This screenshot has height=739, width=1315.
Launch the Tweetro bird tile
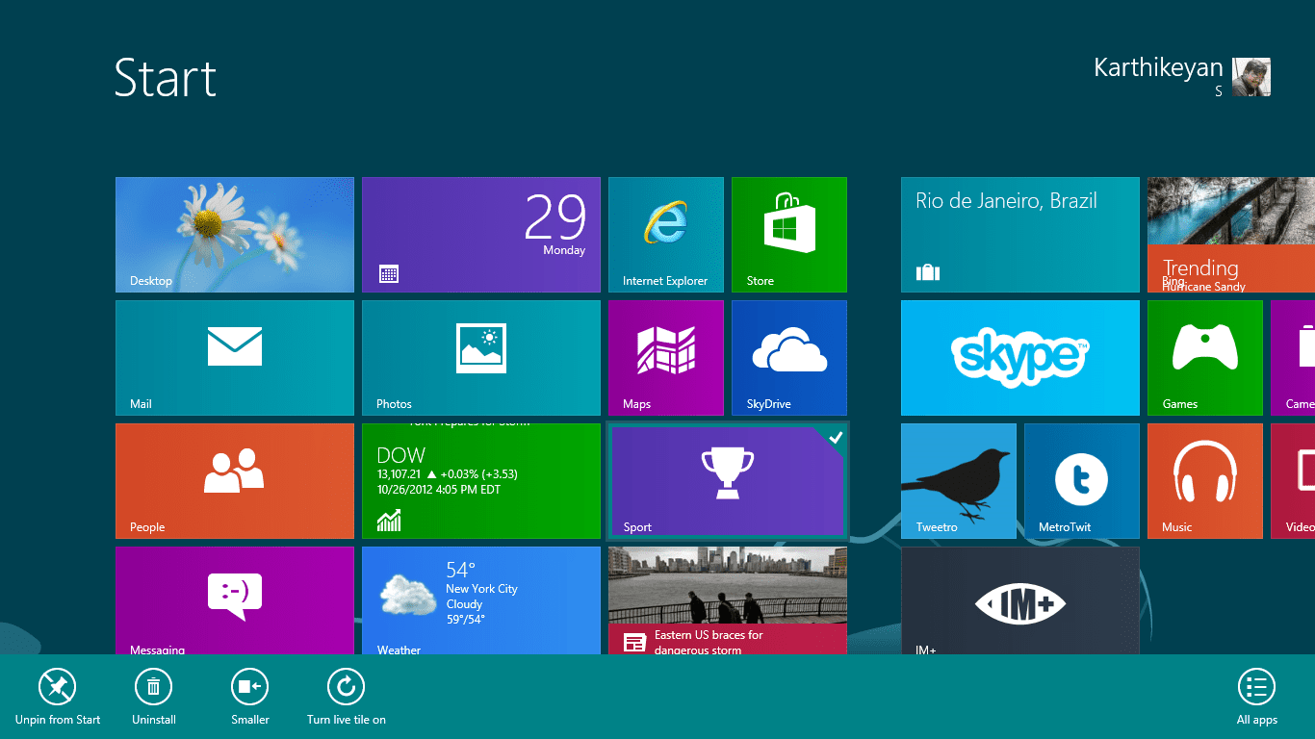click(x=959, y=481)
